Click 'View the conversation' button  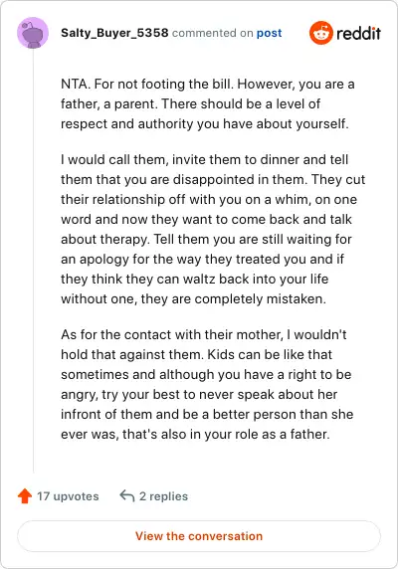[x=199, y=536]
